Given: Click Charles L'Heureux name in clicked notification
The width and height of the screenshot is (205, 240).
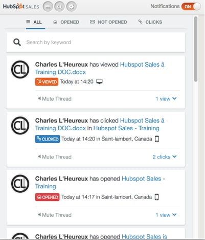Looking at the screenshot, I should (61, 121).
